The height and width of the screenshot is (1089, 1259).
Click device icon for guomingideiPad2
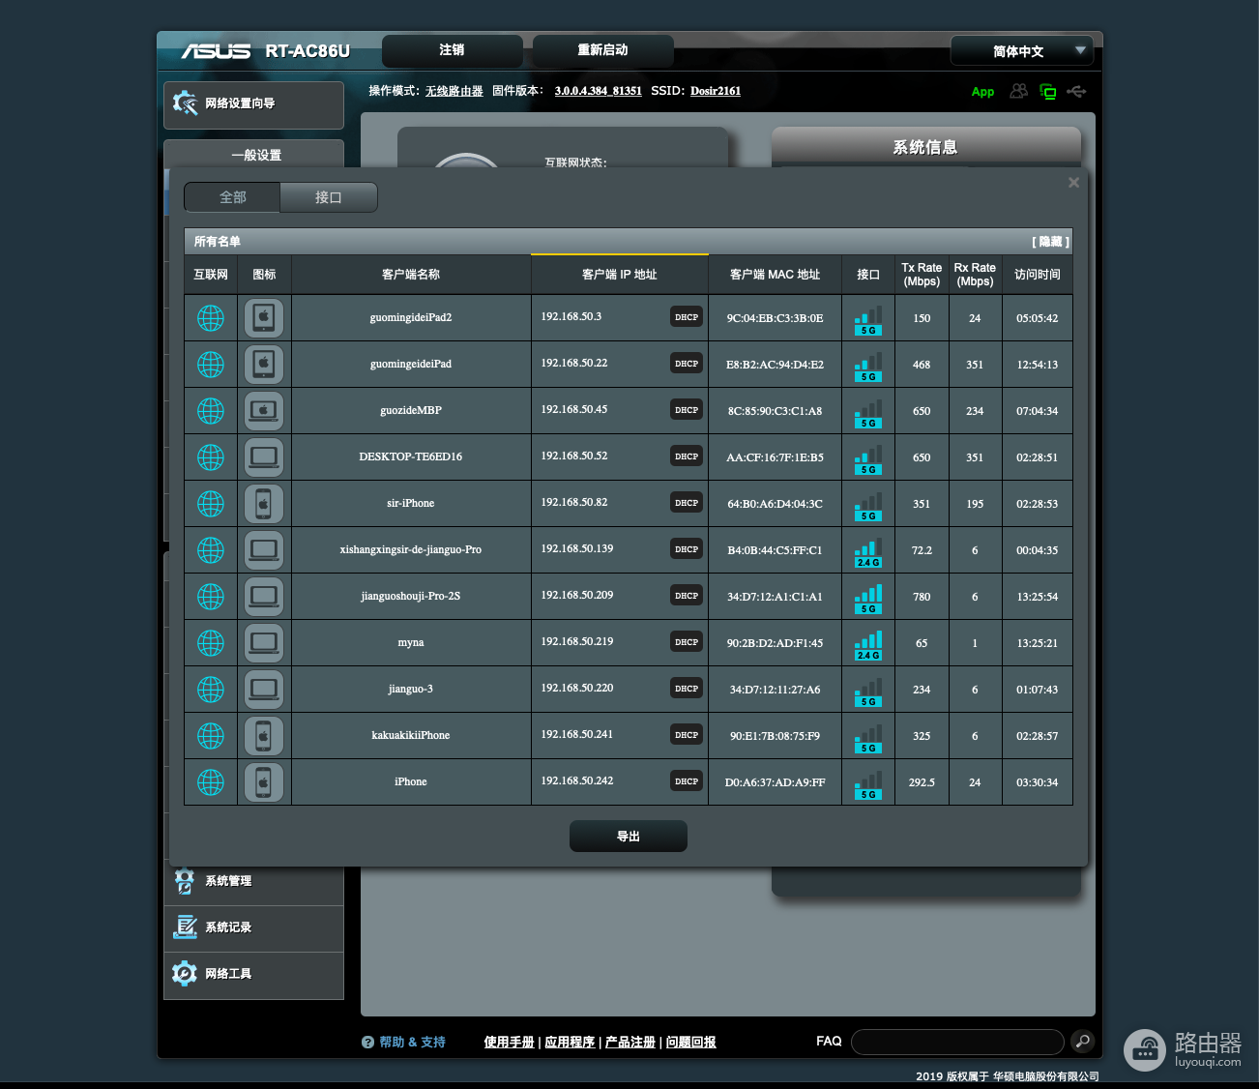(264, 317)
